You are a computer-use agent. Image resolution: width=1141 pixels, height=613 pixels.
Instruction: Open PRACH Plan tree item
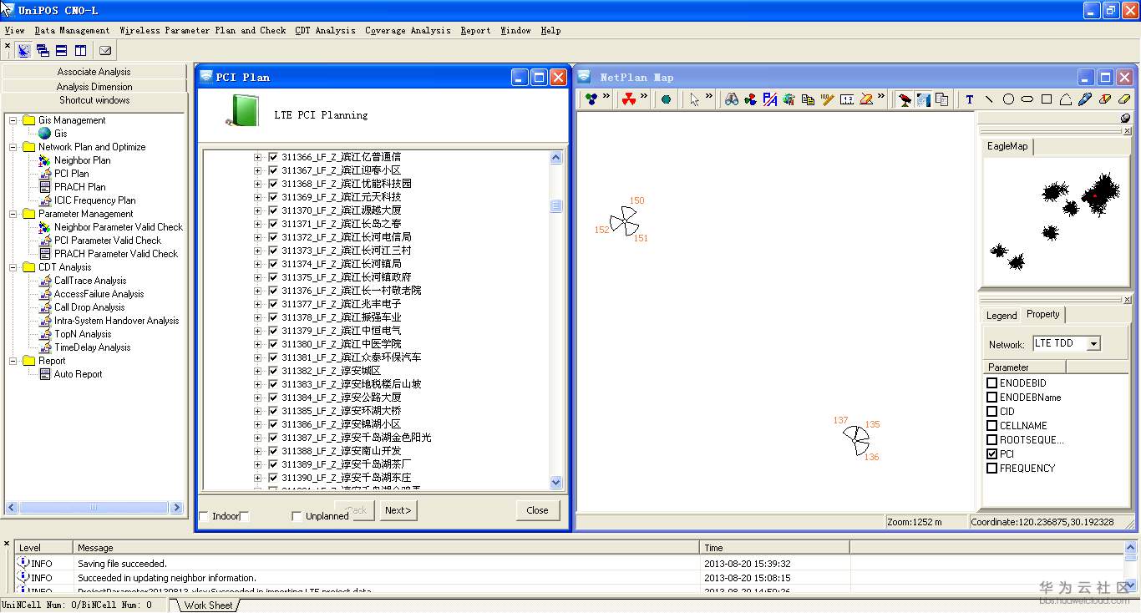point(80,187)
